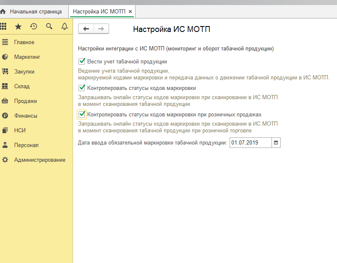This screenshot has width=337, height=263.
Task: Open the "Главное" section
Action: pyautogui.click(x=24, y=42)
